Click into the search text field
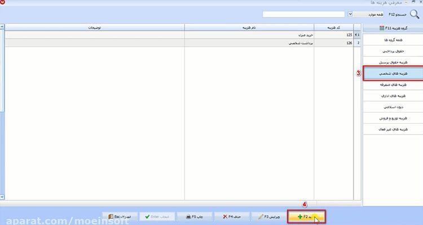This screenshot has width=423, height=225. pyautogui.click(x=303, y=14)
